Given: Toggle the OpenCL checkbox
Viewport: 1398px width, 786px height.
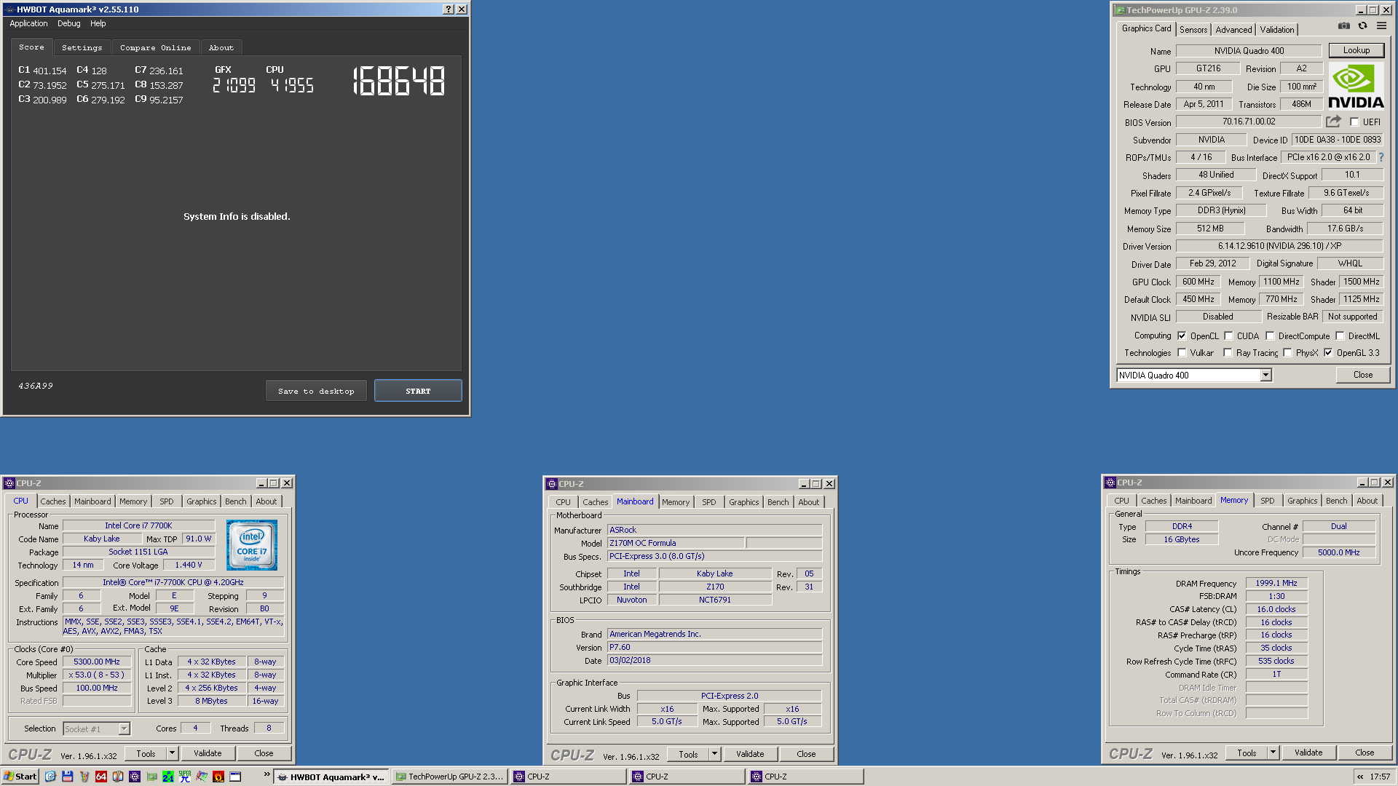Looking at the screenshot, I should (x=1182, y=336).
